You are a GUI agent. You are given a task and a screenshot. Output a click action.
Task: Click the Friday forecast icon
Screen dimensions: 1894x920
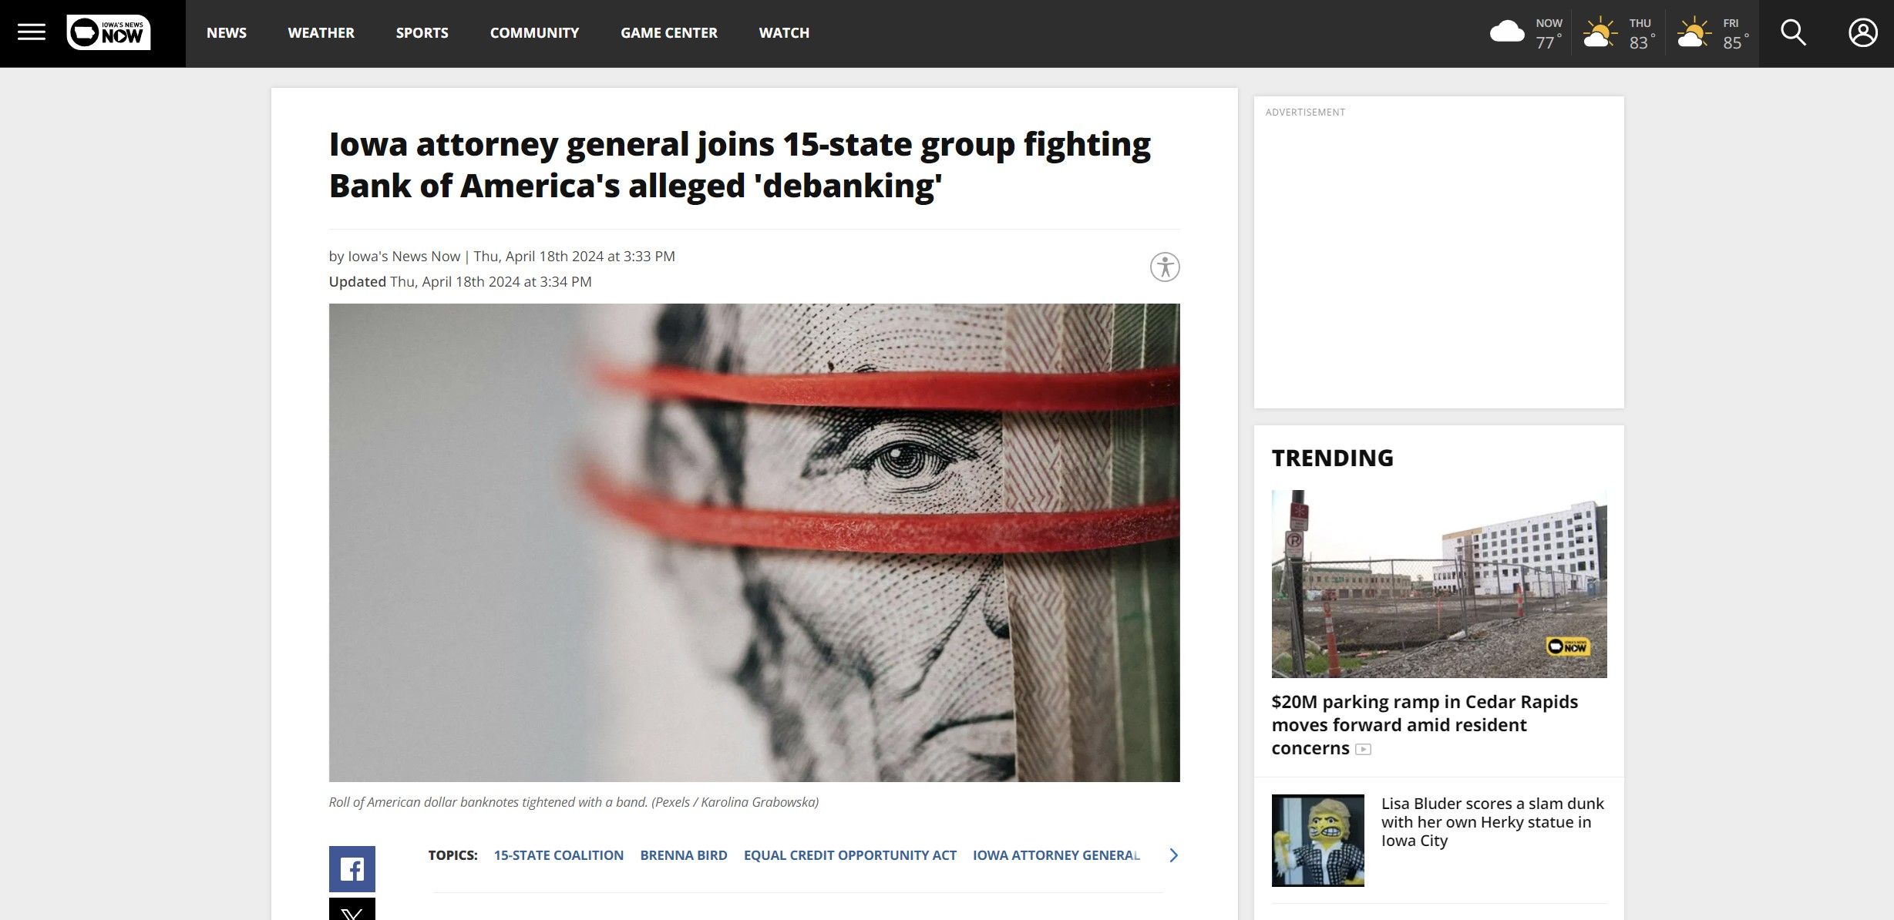[1694, 32]
